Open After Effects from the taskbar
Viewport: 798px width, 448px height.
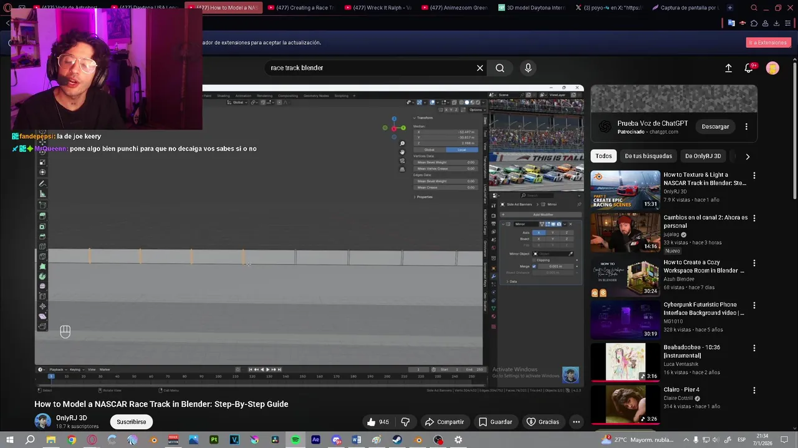pos(315,440)
